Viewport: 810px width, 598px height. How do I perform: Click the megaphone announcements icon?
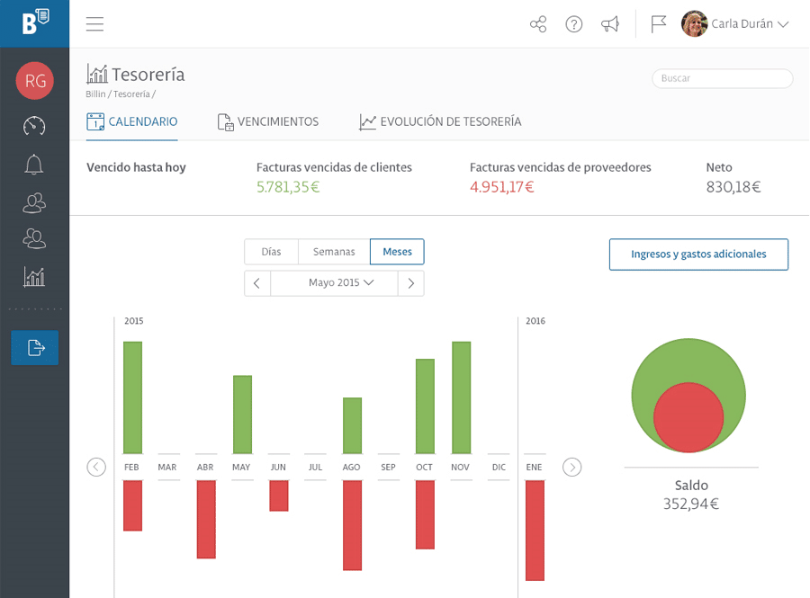(610, 24)
